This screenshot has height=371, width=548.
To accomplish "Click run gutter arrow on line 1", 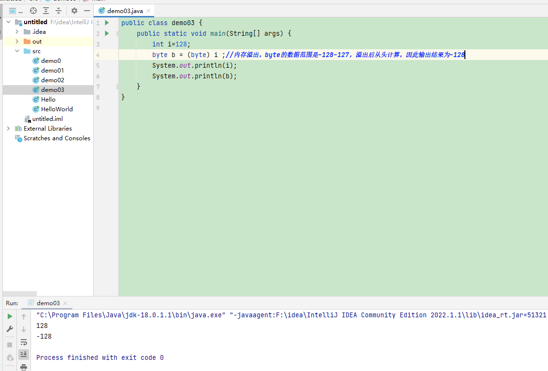I will click(x=107, y=23).
